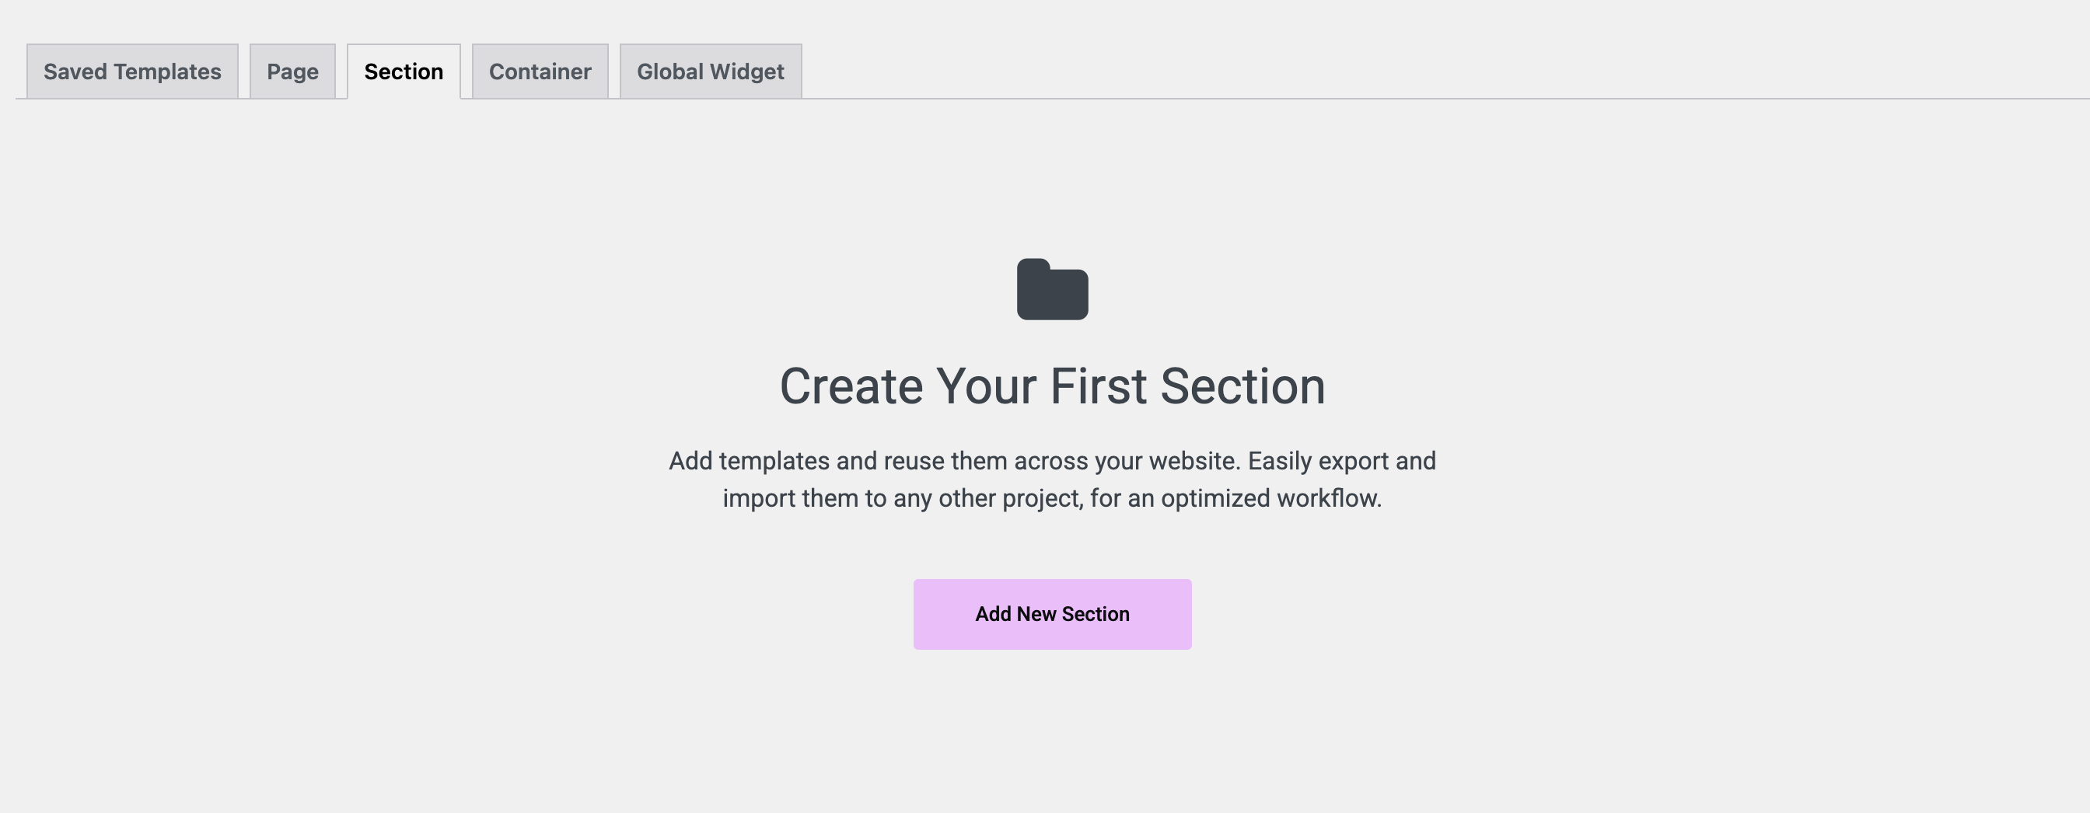Show saved templates list via its tab
2090x813 pixels.
[x=132, y=72]
